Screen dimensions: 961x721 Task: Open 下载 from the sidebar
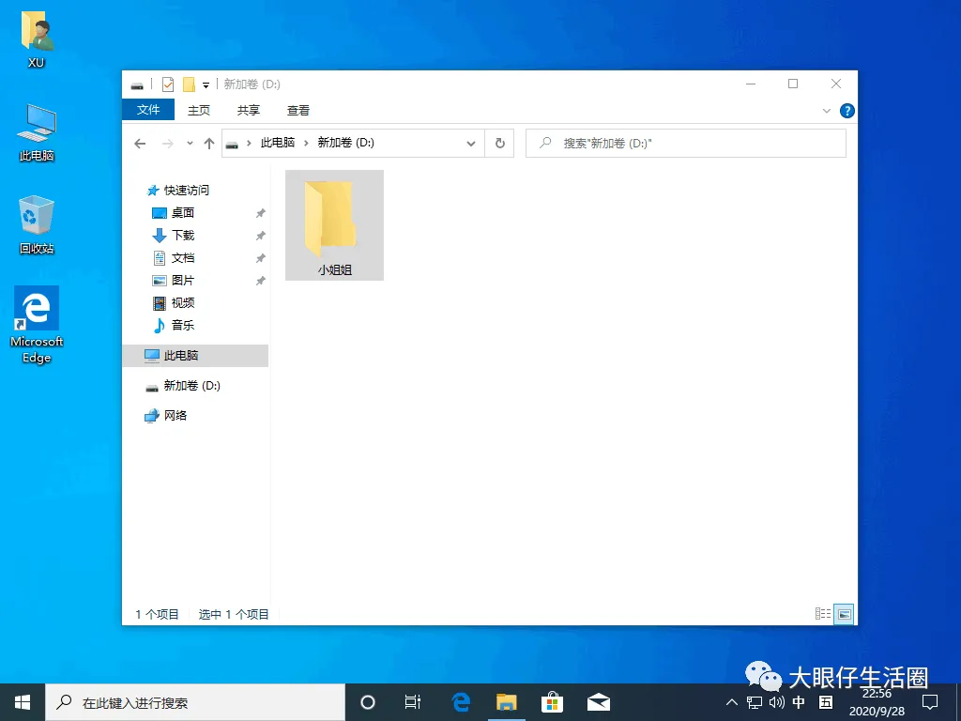point(184,235)
